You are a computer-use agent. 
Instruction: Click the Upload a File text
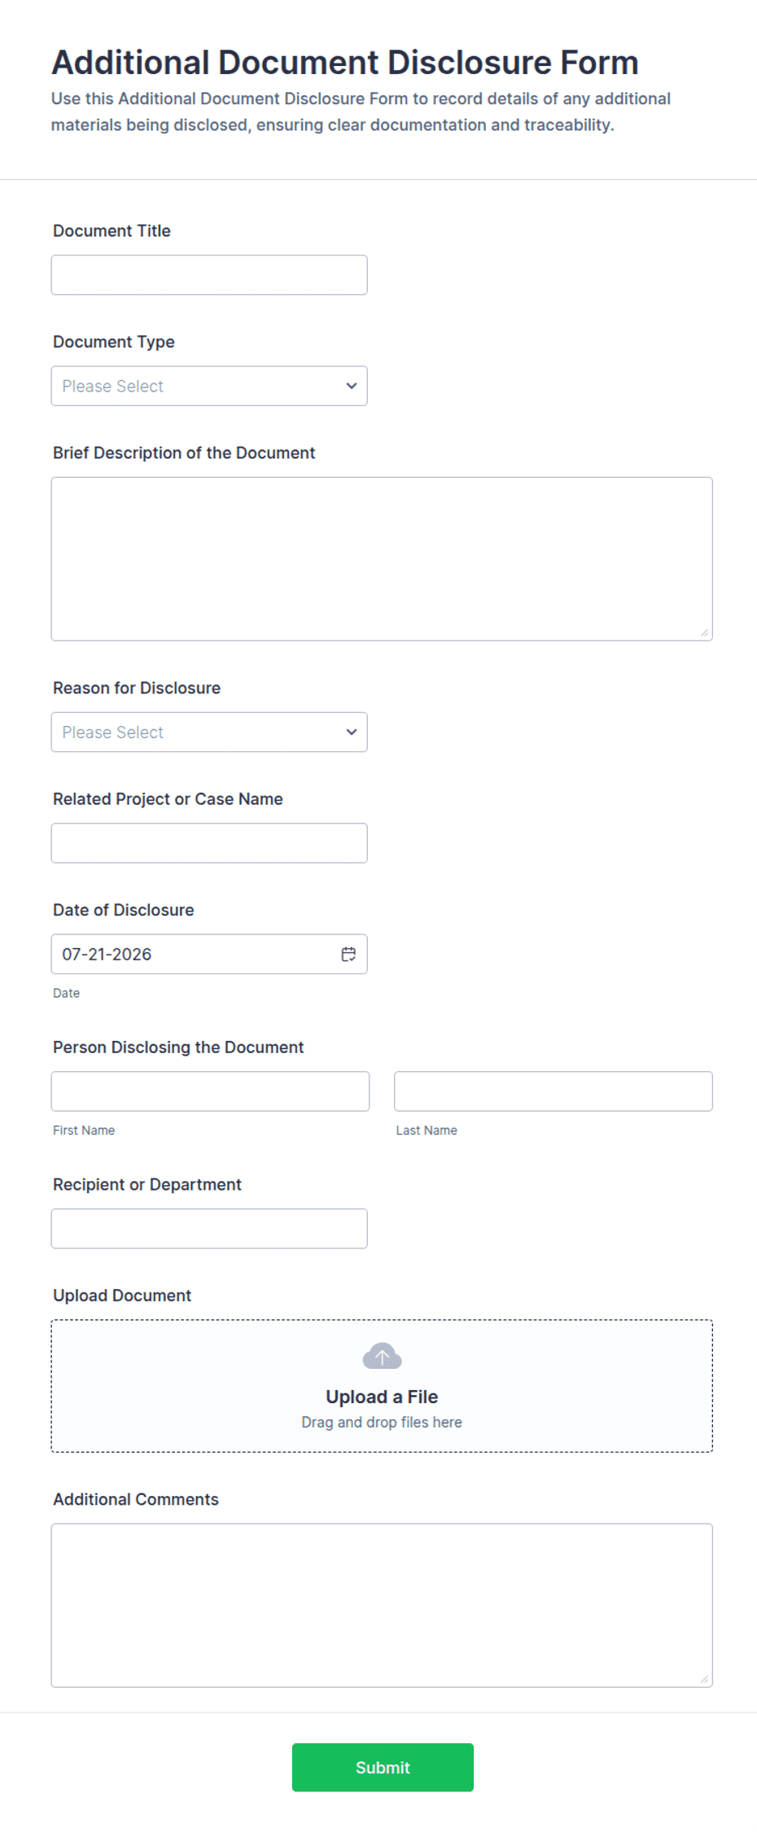pos(382,1397)
